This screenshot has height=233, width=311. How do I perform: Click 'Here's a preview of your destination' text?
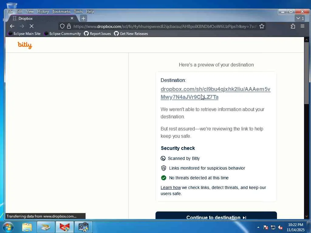216,65
